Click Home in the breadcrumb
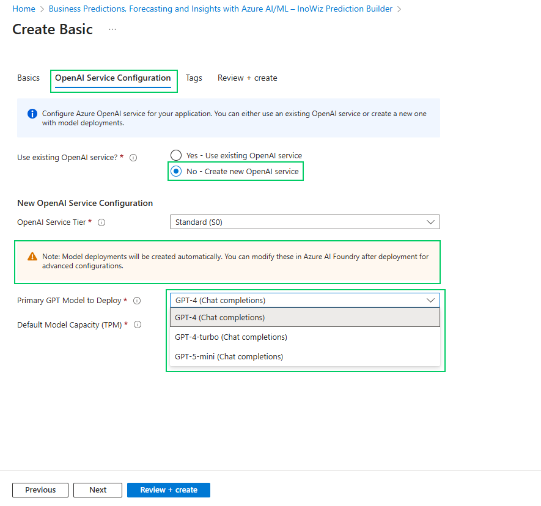 pos(24,9)
